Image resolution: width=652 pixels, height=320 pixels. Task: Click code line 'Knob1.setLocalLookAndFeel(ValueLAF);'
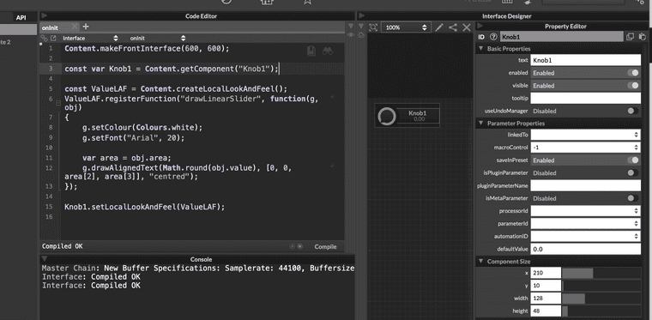(144, 207)
